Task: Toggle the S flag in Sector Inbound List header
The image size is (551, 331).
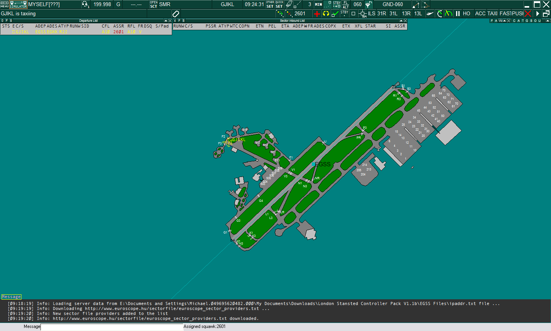Action: click(x=184, y=21)
